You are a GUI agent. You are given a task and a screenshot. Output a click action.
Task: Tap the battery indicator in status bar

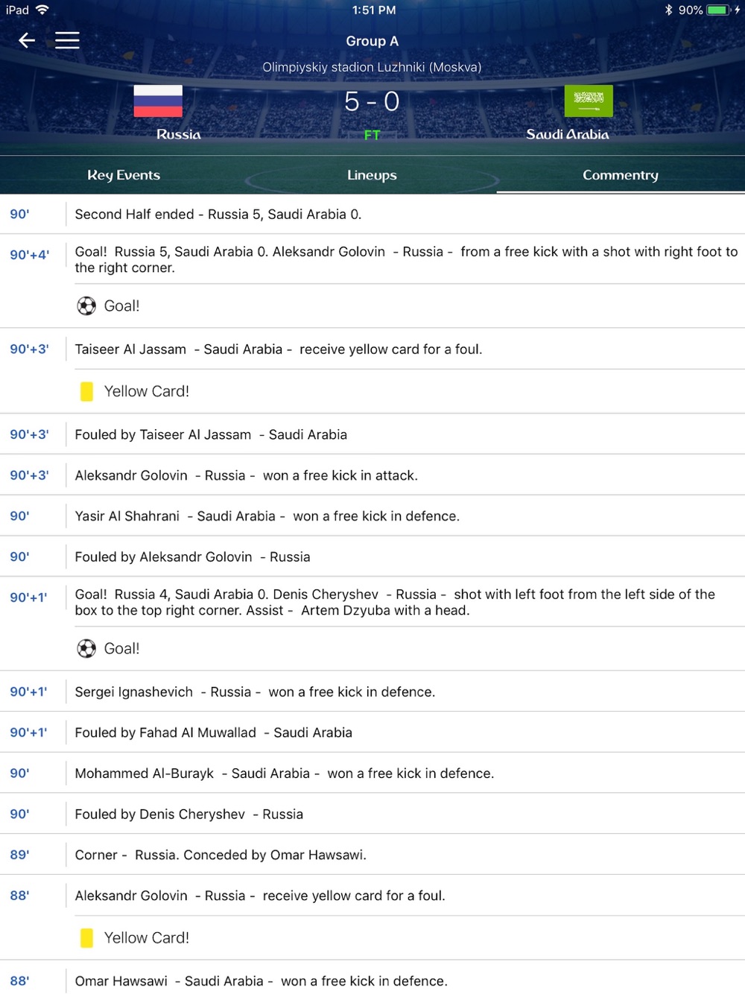tap(718, 10)
